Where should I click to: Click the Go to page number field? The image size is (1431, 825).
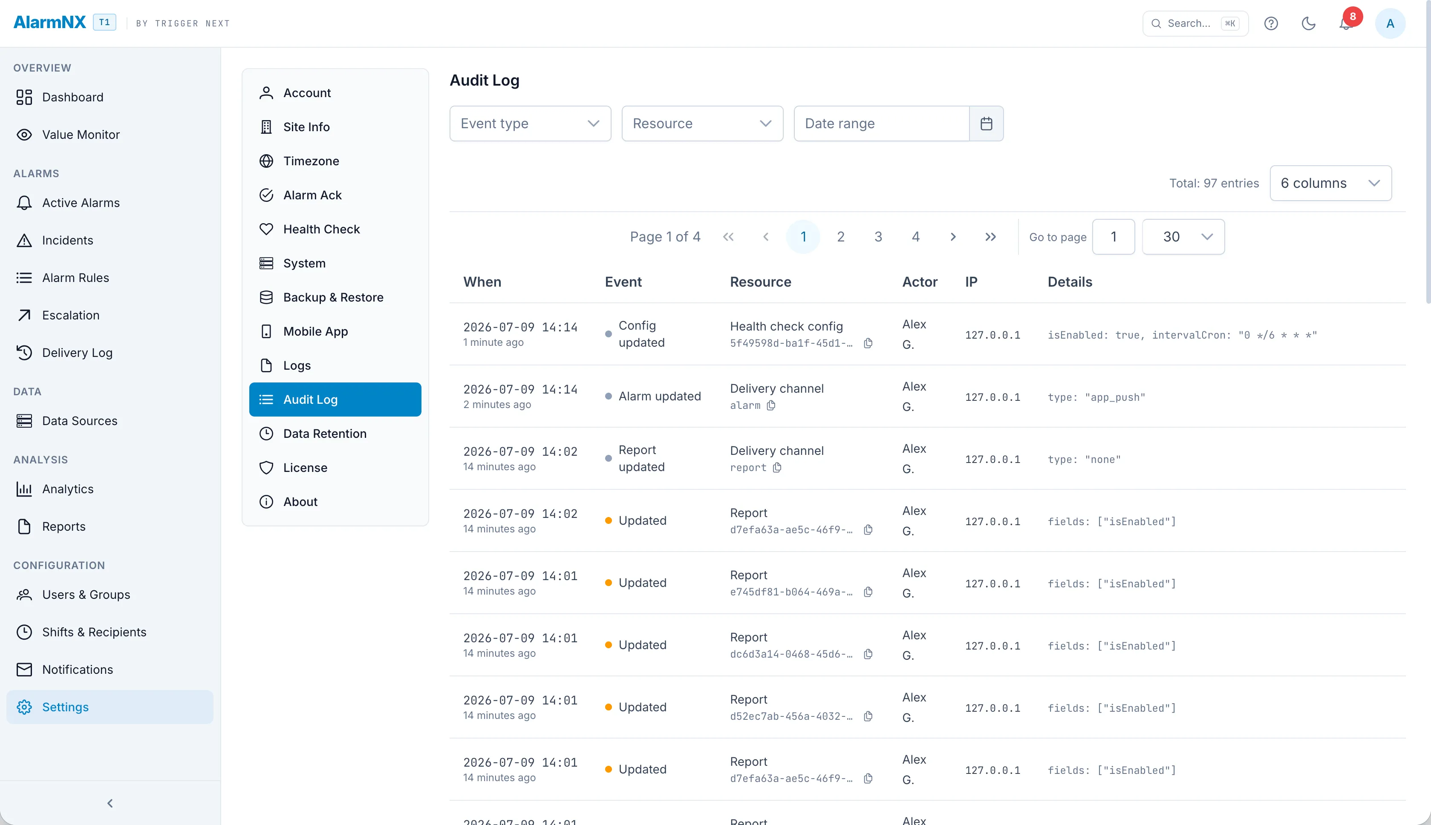coord(1113,237)
